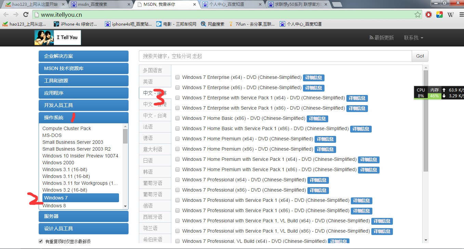Check Windows 7 Enterprise with Service Pack 1 (x64) checkbox
Viewport: 464px width, 249px height.
(x=177, y=98)
